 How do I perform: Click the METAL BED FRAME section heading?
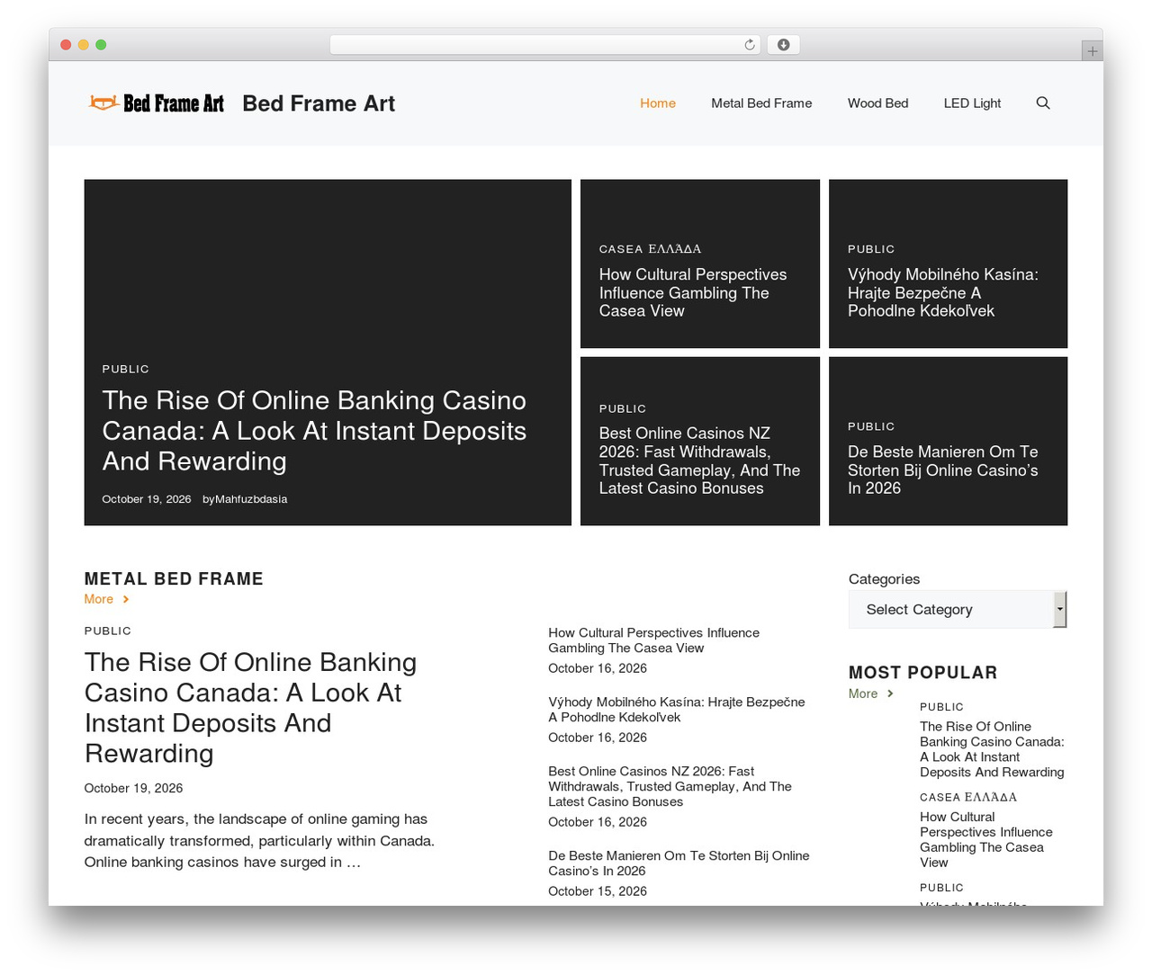coord(174,579)
